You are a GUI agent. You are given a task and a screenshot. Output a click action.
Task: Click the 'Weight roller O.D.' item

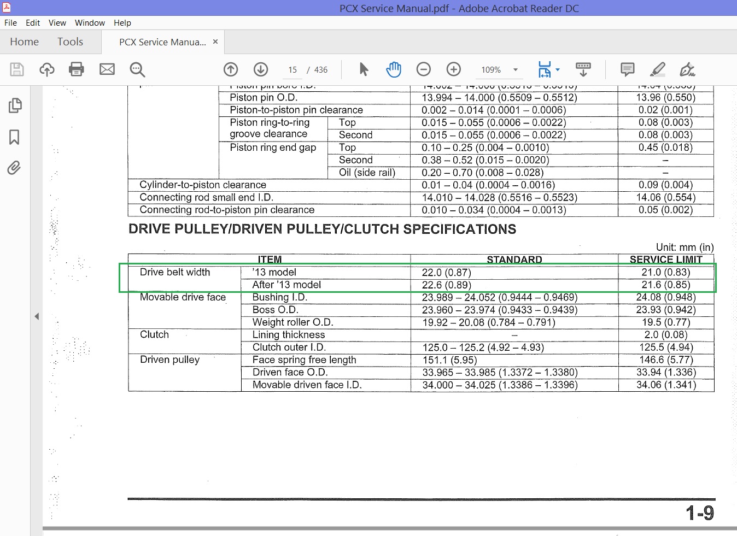tap(293, 322)
